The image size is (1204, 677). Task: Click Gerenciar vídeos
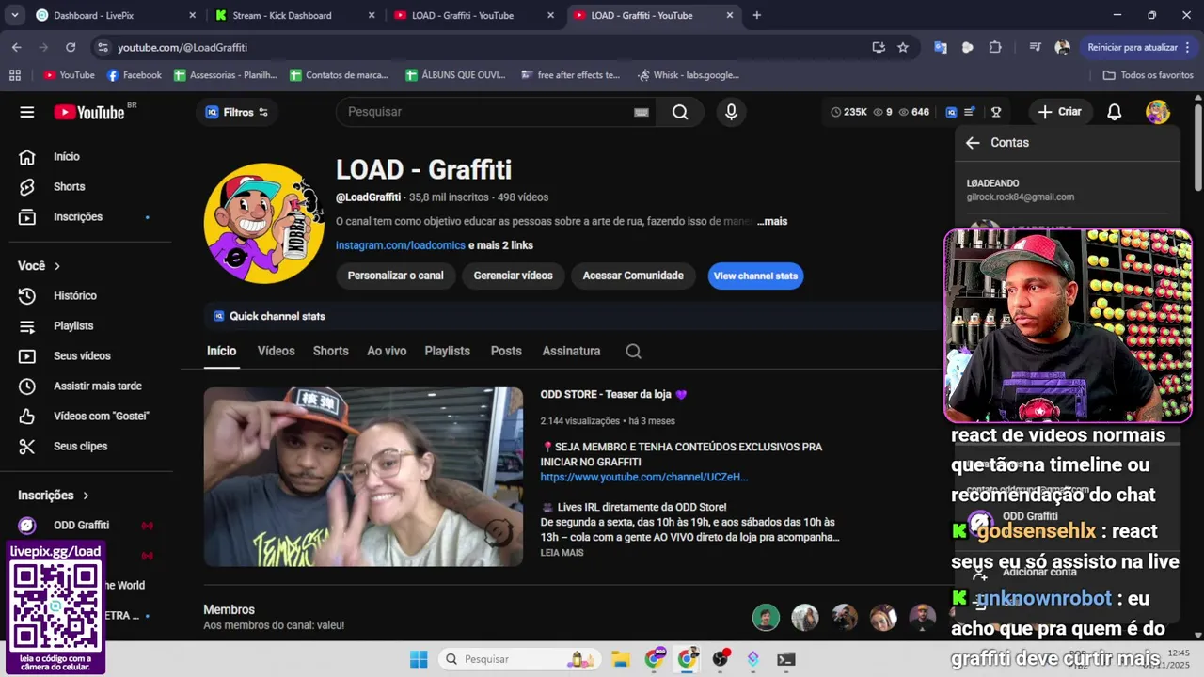(513, 276)
